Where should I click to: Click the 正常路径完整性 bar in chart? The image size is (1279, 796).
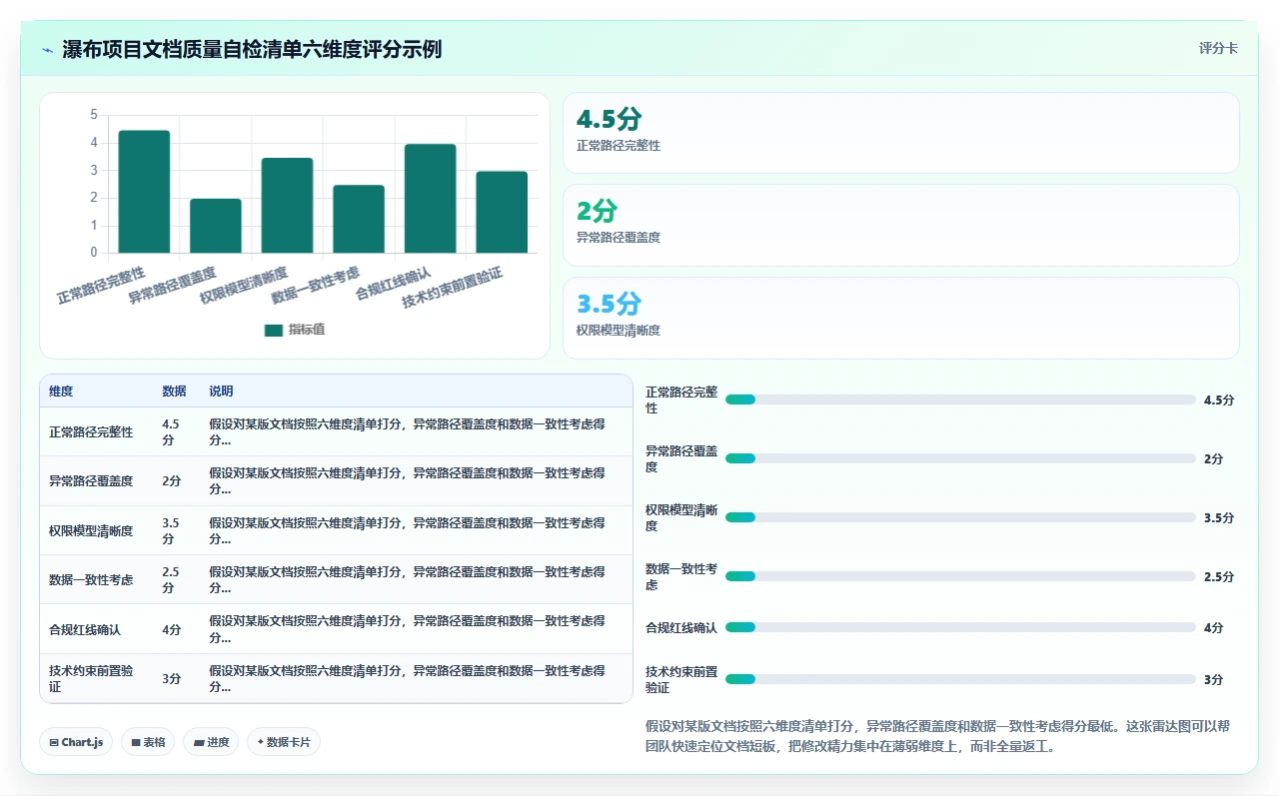(144, 192)
